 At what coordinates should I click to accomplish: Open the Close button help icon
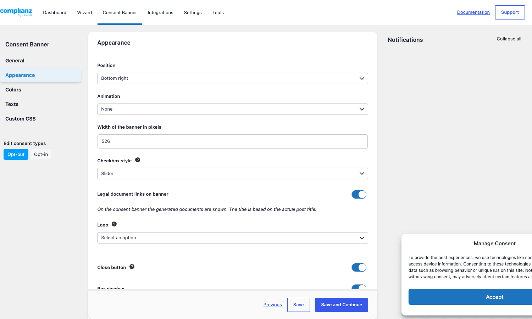point(132,267)
